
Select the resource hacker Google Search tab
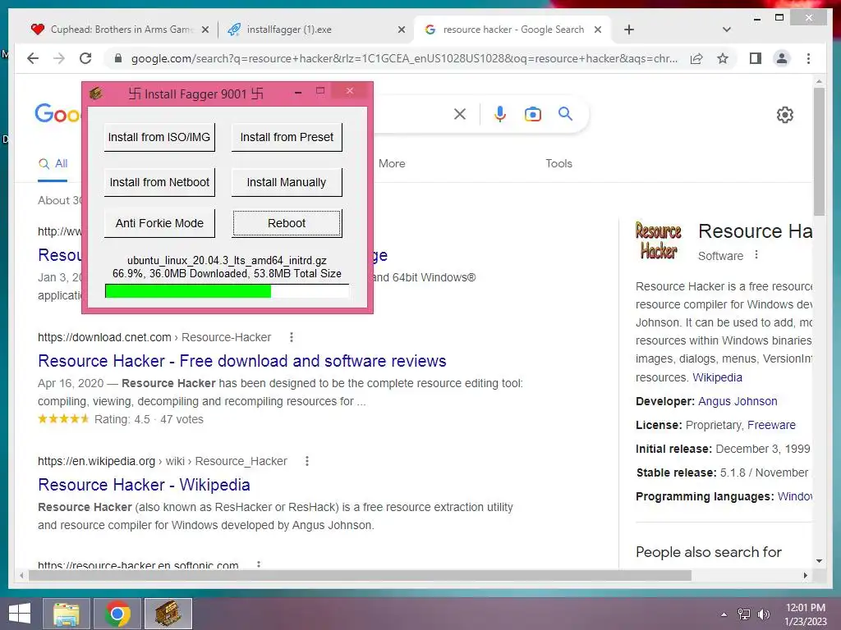[512, 30]
